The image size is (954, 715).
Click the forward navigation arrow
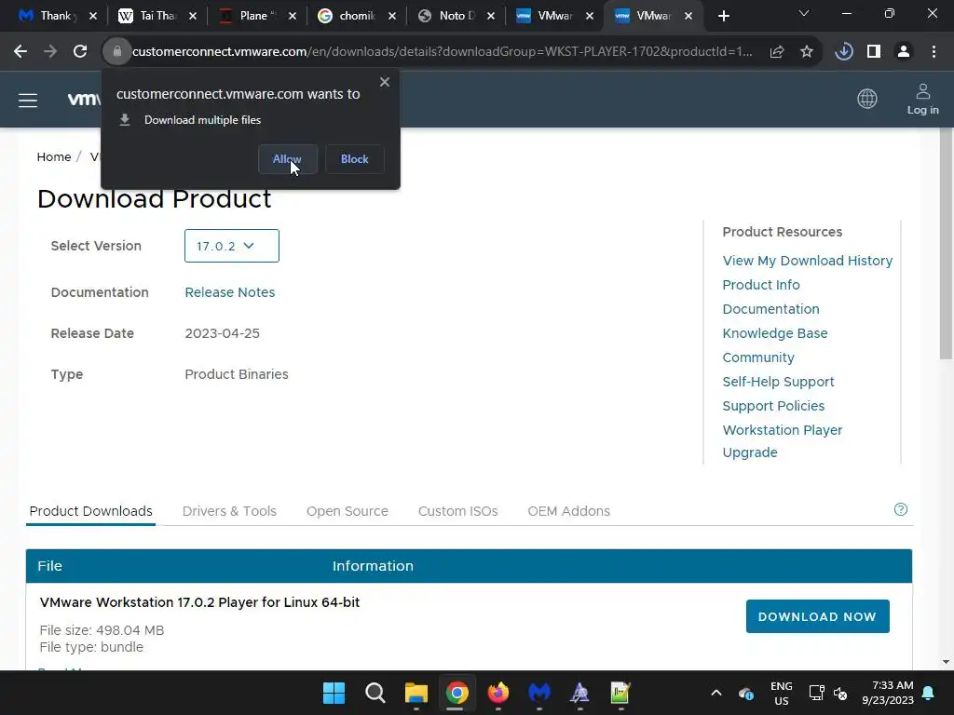(50, 52)
